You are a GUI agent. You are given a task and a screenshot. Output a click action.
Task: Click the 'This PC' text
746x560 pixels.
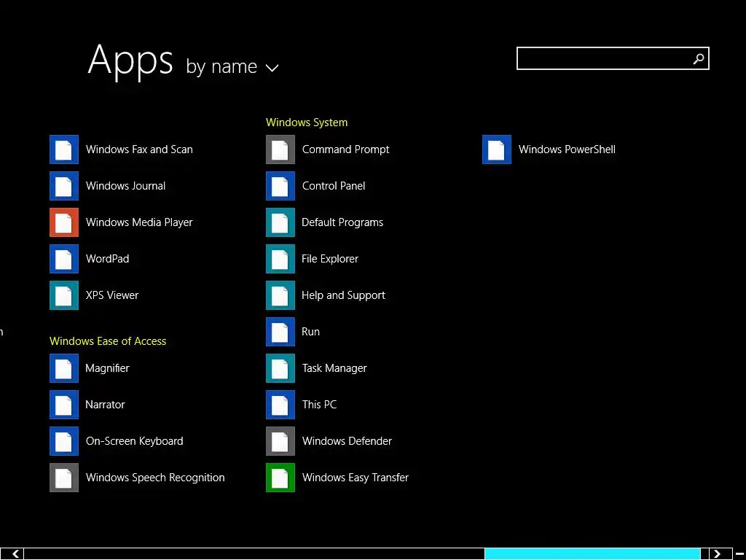[319, 405]
